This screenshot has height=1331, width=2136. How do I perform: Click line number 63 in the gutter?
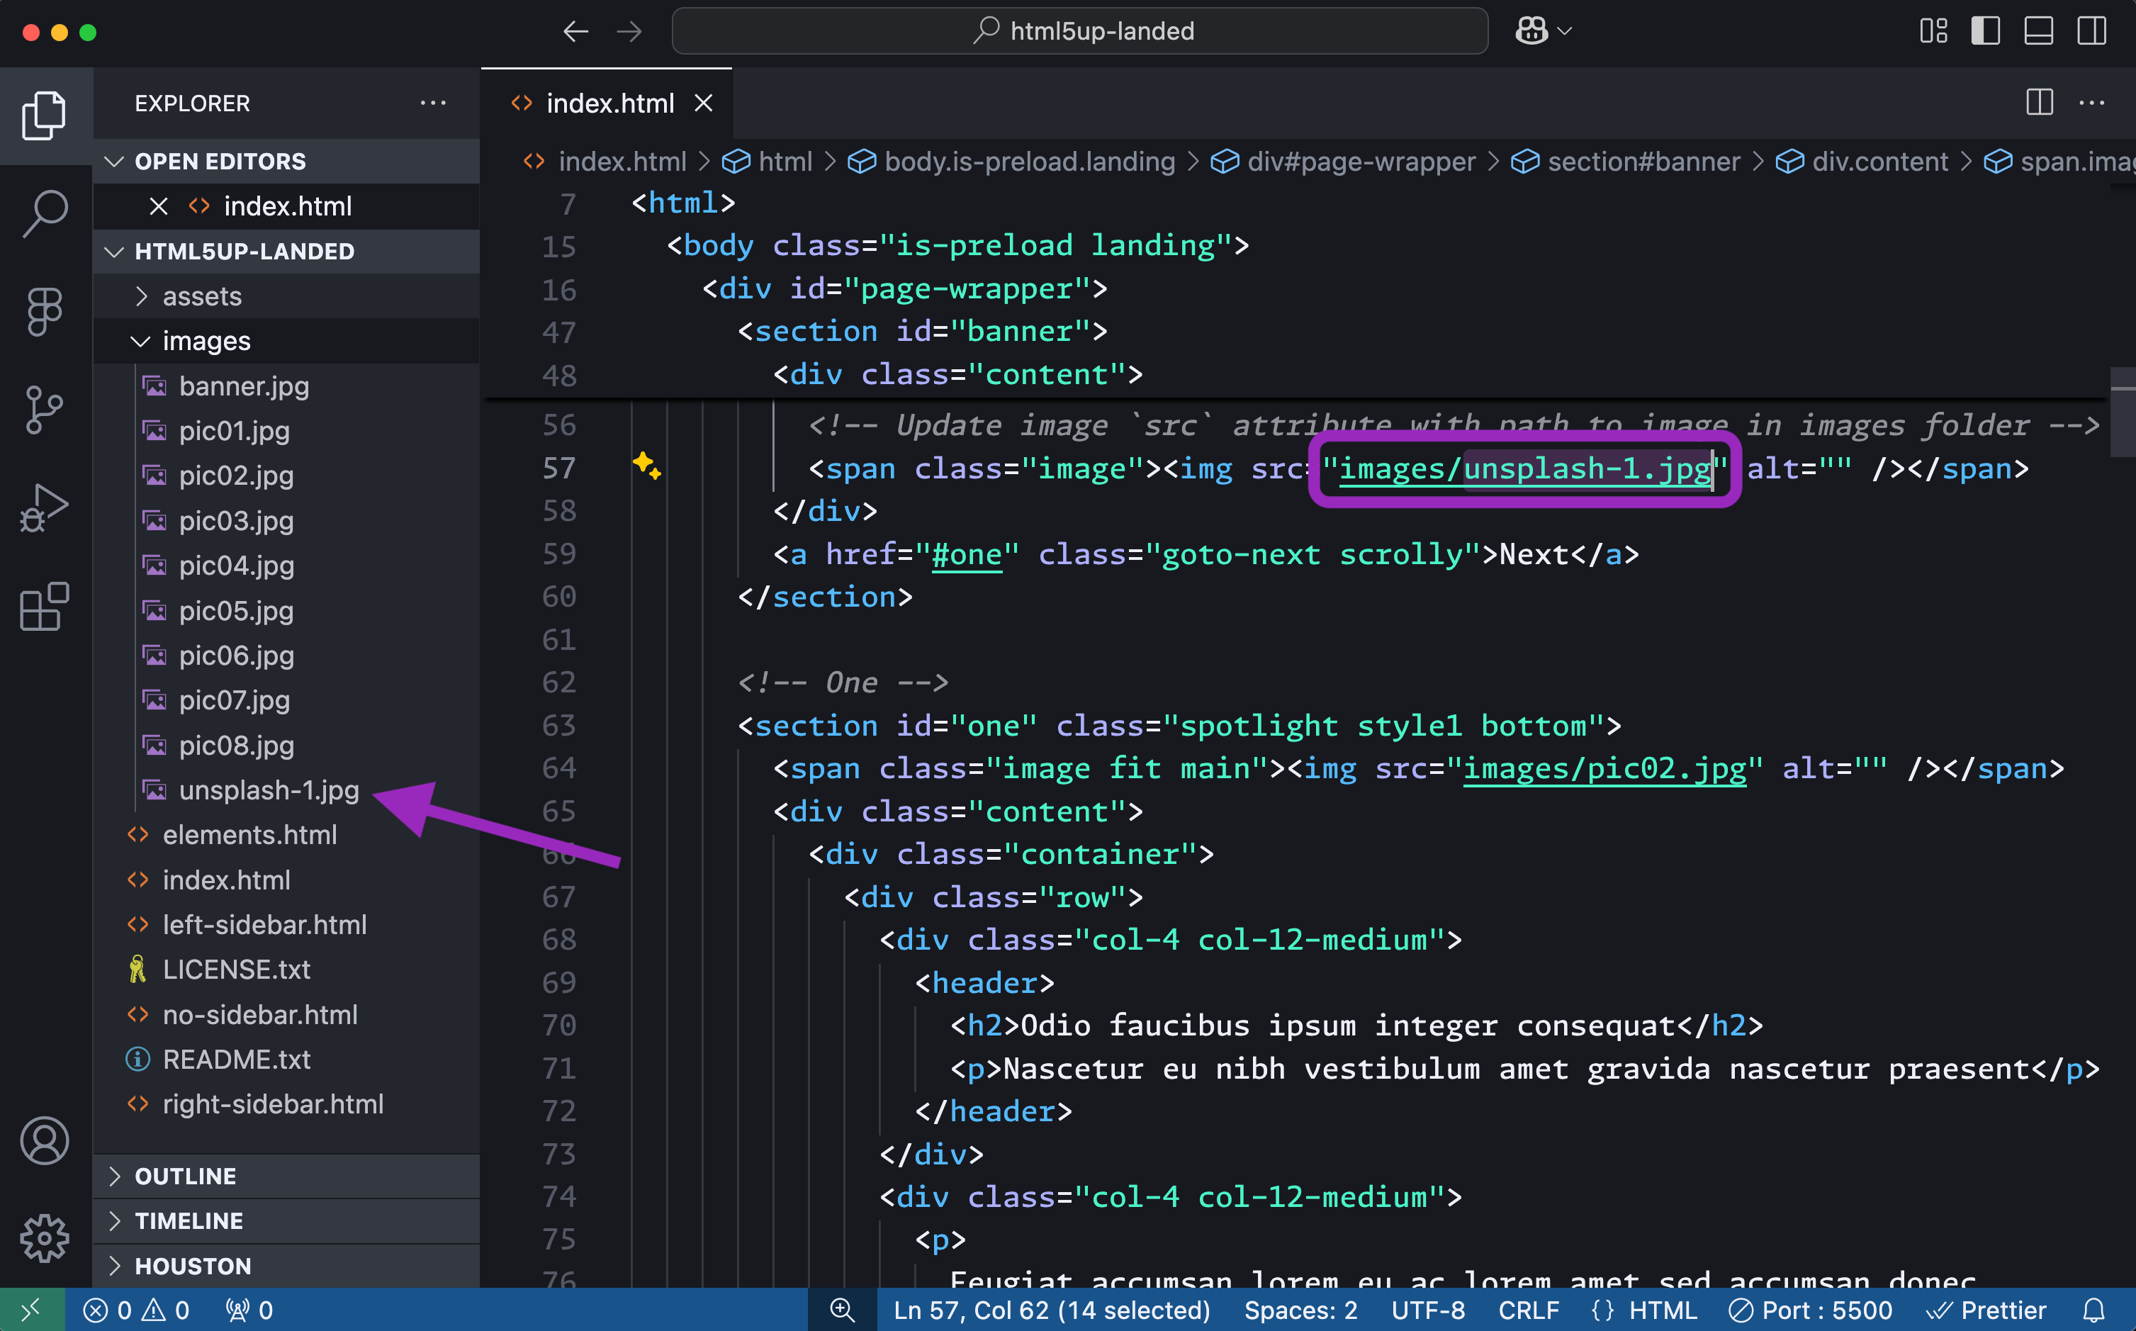[559, 725]
